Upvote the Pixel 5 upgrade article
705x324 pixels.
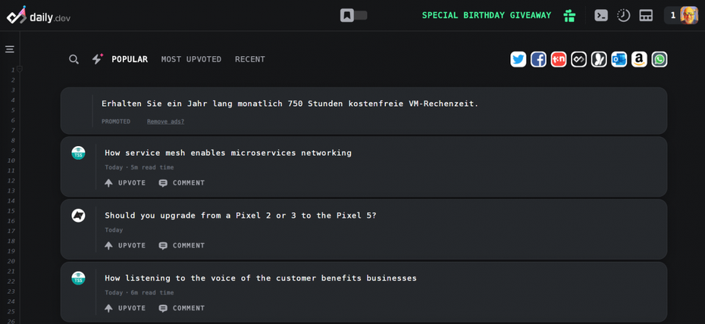[x=125, y=245]
